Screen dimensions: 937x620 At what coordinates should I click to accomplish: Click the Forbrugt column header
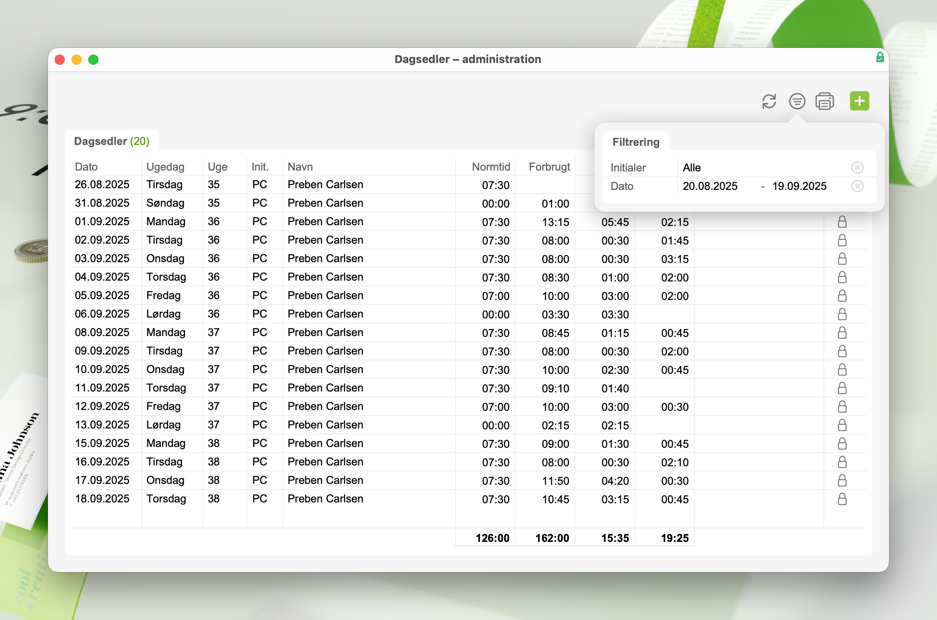[549, 167]
